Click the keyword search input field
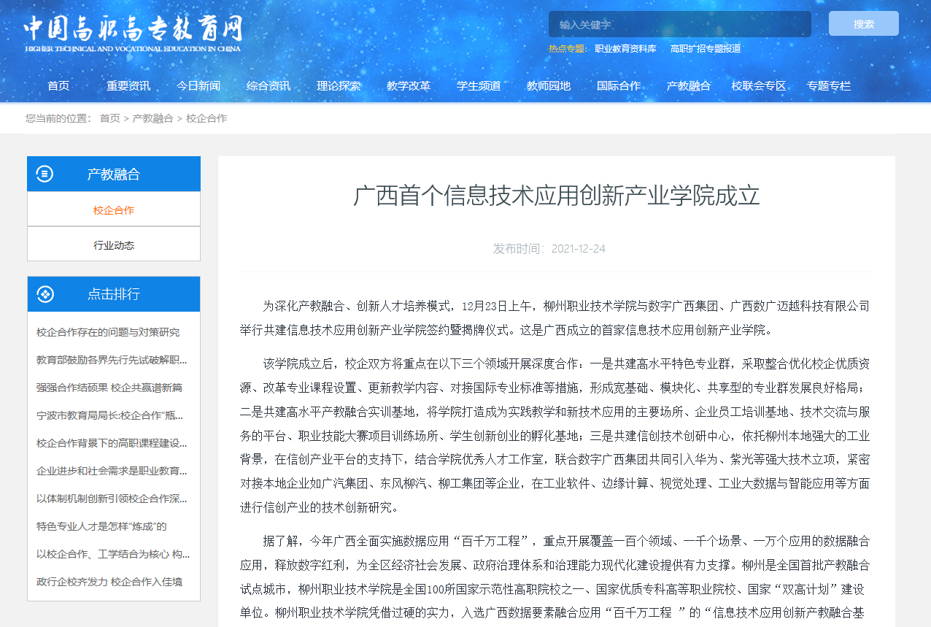The height and width of the screenshot is (627, 931). click(x=679, y=24)
